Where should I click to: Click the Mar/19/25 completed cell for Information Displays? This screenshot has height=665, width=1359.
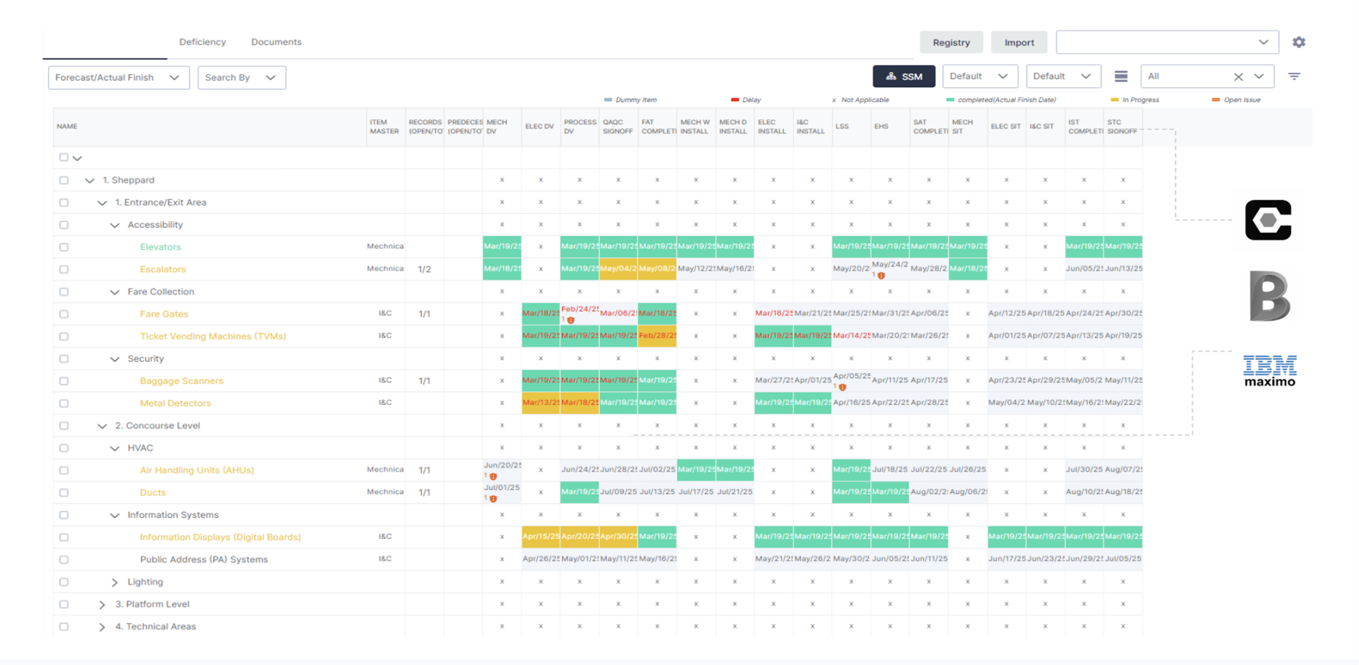(x=658, y=537)
